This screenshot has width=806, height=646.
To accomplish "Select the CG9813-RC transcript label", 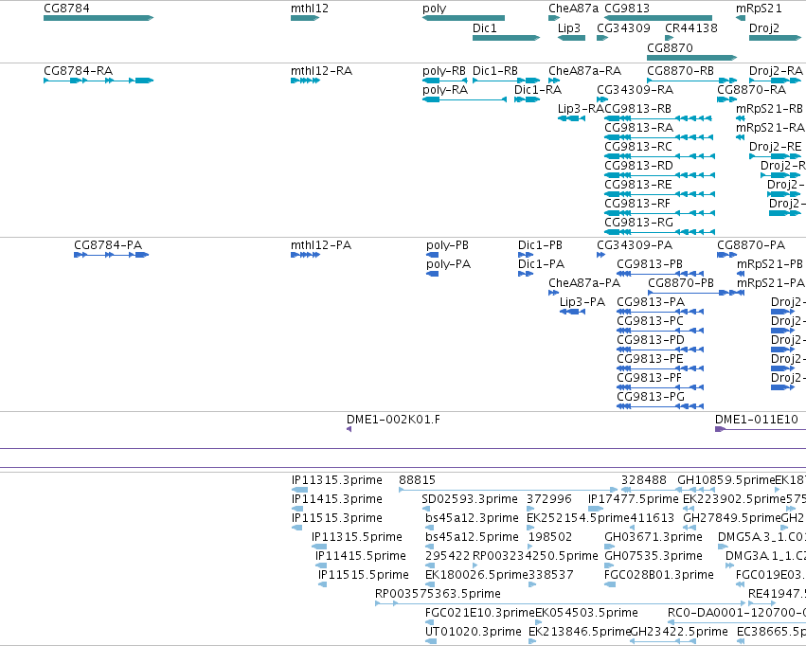I will point(638,147).
